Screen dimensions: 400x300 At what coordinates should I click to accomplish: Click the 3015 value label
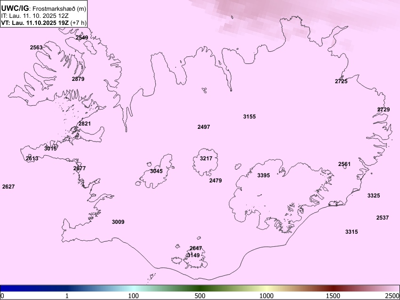click(50, 149)
